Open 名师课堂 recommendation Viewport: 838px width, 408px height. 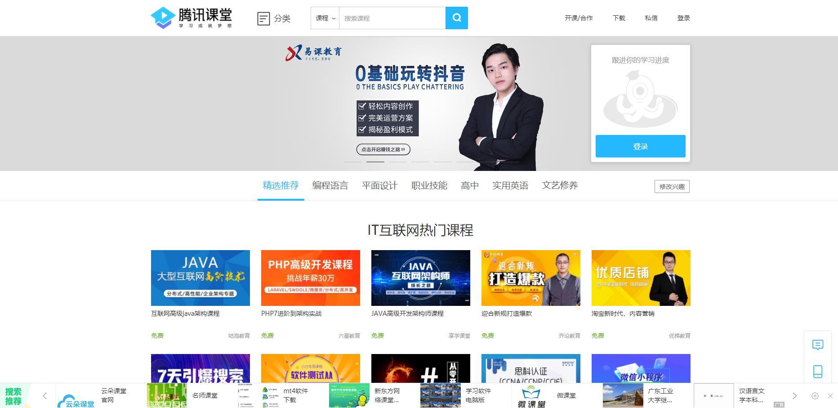pyautogui.click(x=205, y=395)
